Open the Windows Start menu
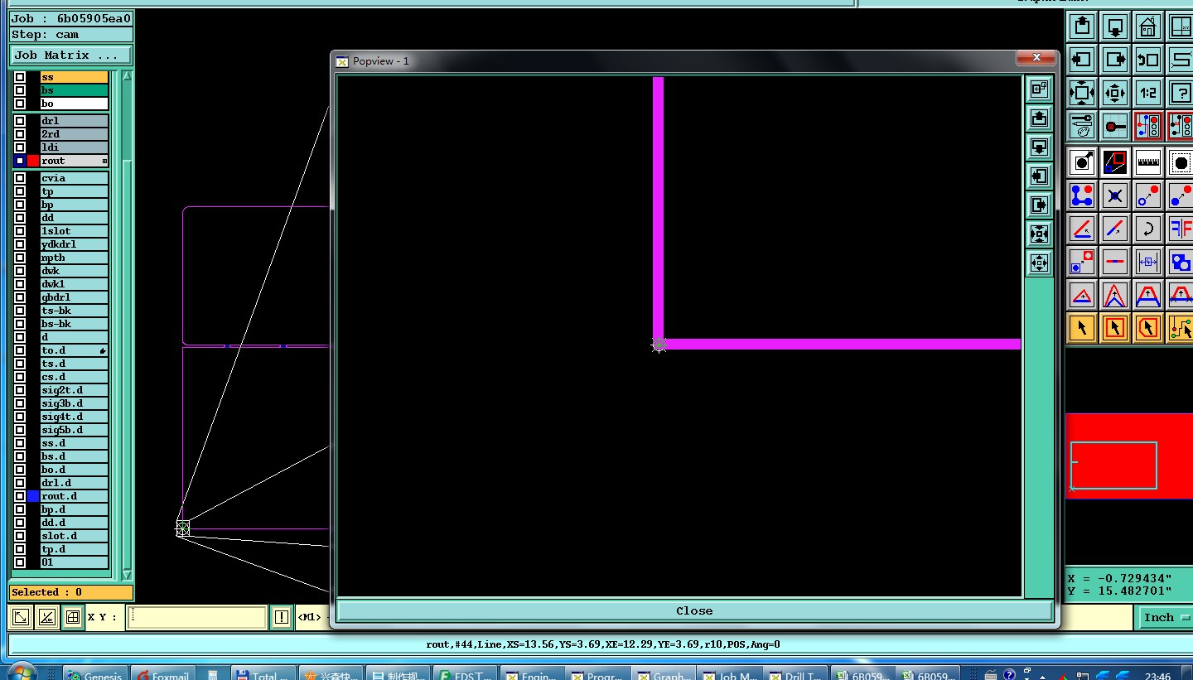This screenshot has height=680, width=1193. (22, 673)
